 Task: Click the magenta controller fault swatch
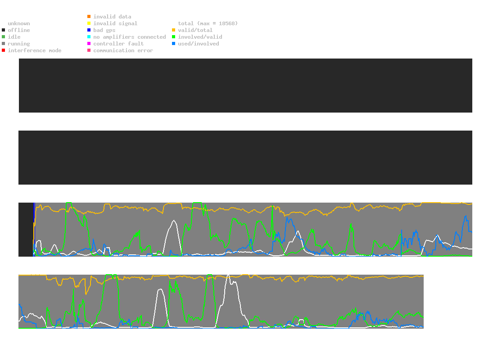89,44
